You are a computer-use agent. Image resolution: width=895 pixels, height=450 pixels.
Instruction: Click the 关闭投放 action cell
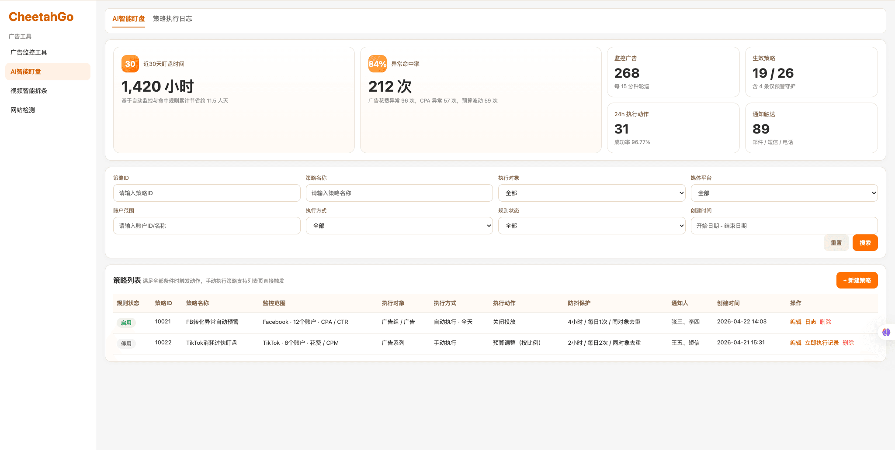504,322
